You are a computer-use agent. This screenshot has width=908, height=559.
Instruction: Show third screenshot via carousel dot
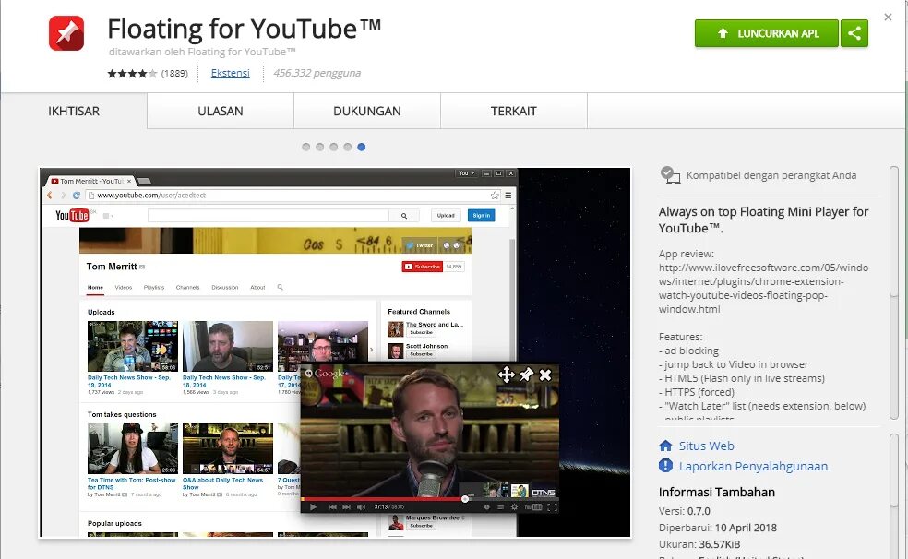(333, 147)
